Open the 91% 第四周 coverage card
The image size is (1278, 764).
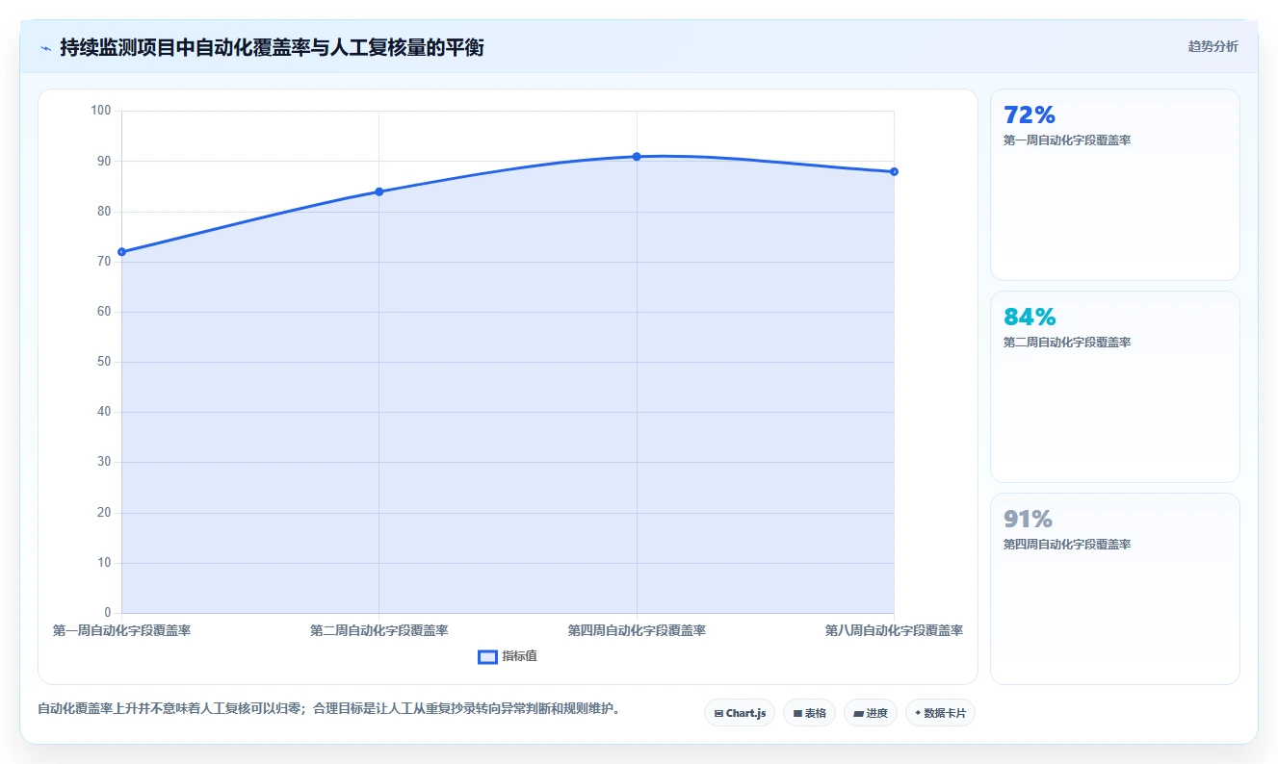(1115, 589)
